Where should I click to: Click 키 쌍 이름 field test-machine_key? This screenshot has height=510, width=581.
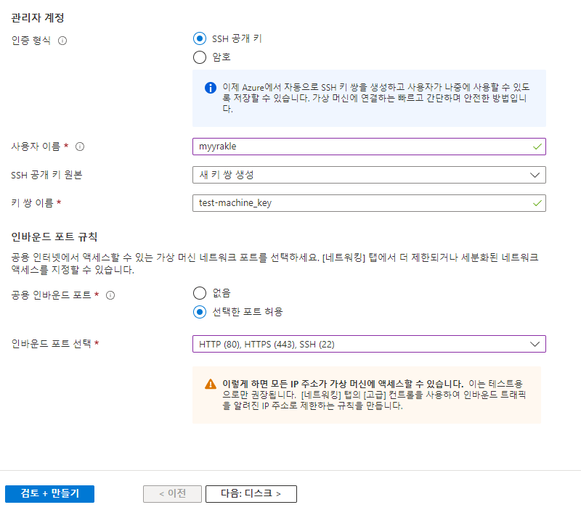click(x=363, y=203)
